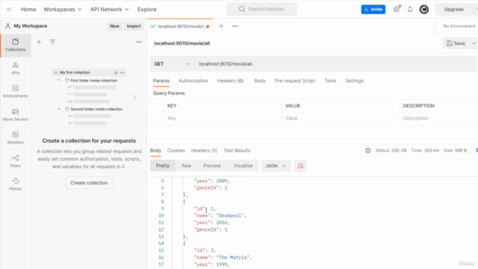
Task: Open notifications bell icon
Action: point(410,10)
